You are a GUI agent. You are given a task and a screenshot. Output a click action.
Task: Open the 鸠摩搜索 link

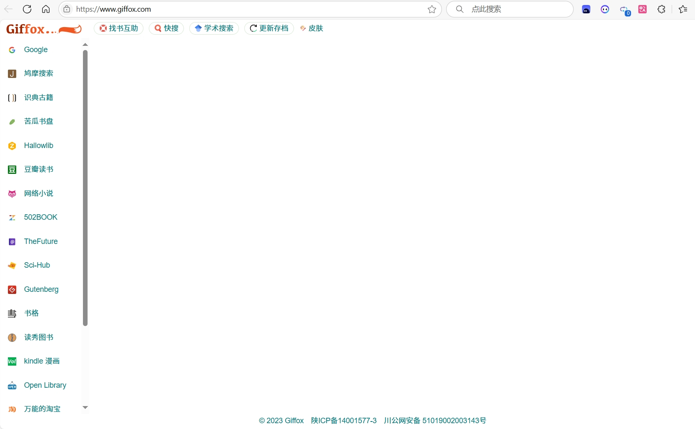[39, 73]
